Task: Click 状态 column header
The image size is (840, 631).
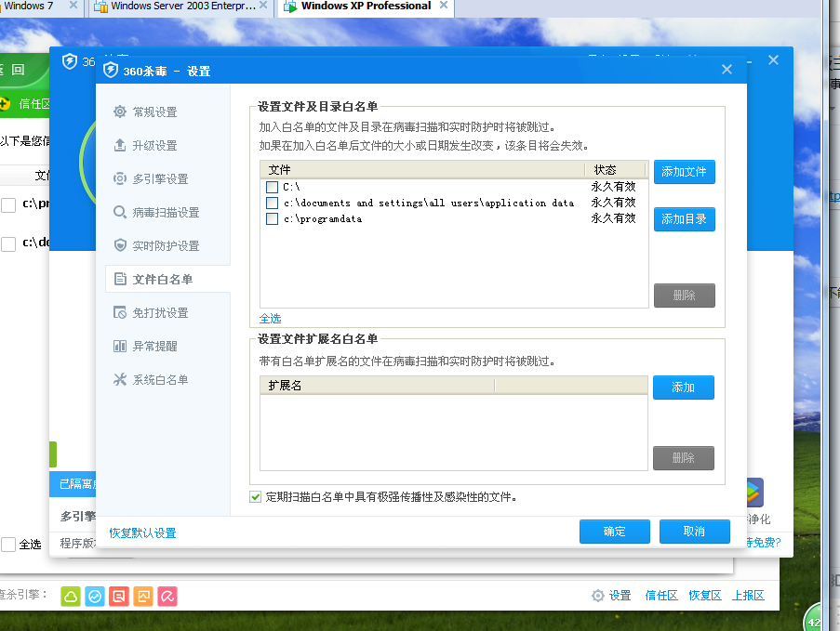Action: pos(616,170)
